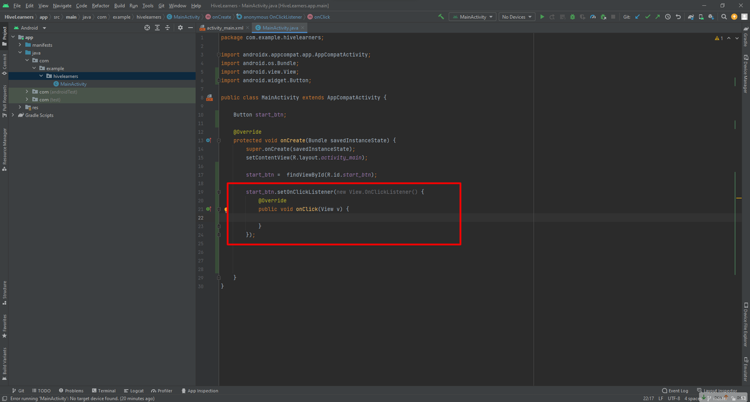The width and height of the screenshot is (750, 402).
Task: Hide the Project panel with minus icon
Action: coord(190,28)
